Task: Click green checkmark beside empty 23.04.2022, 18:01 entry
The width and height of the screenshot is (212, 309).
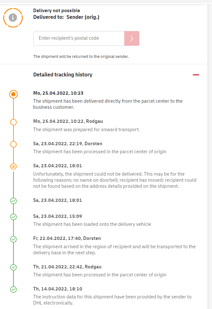Action: point(13,201)
